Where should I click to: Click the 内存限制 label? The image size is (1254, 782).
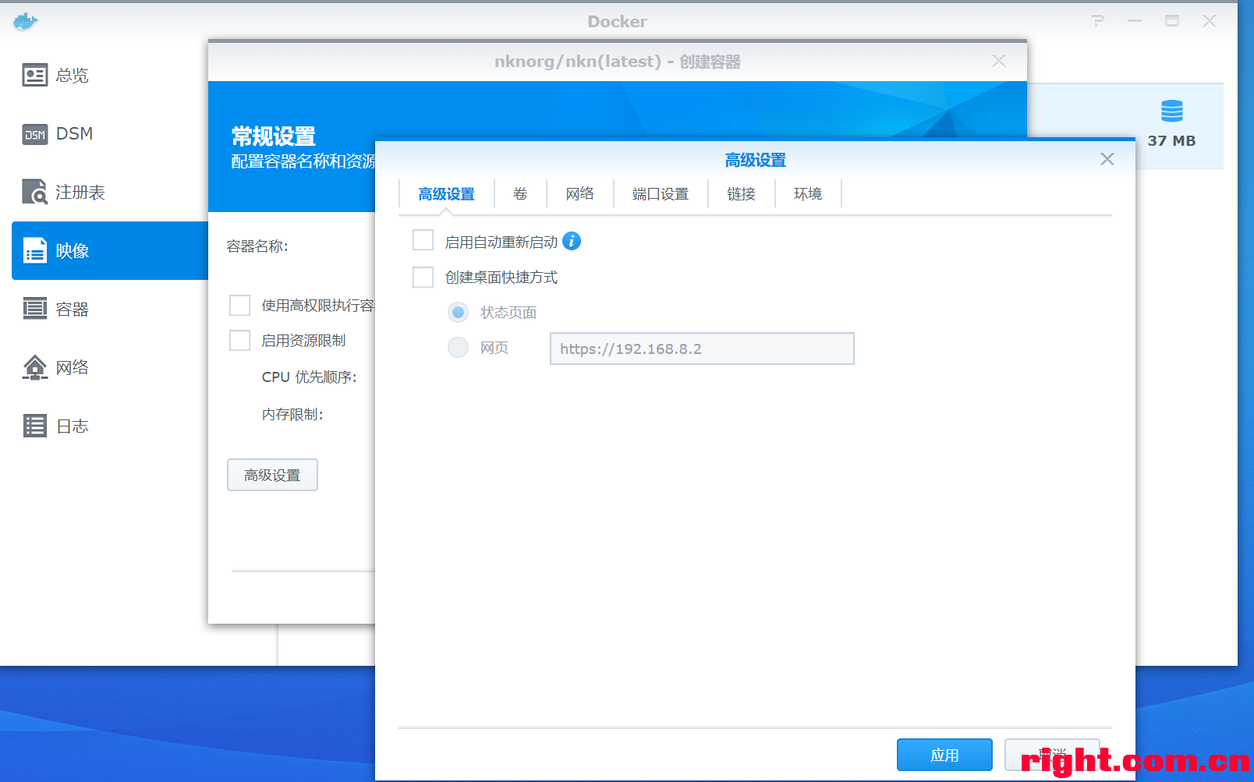click(x=292, y=414)
